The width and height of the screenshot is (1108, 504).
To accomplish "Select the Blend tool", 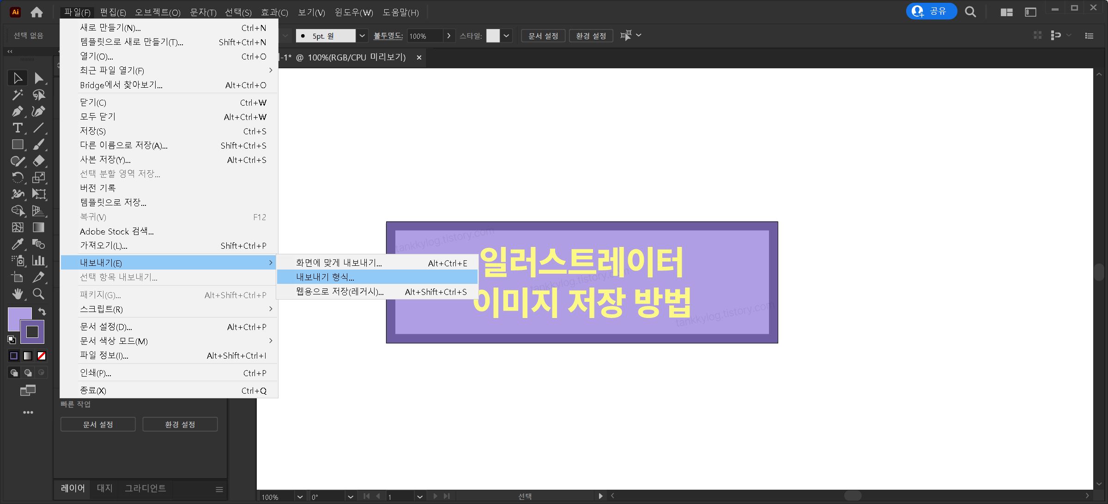I will coord(39,244).
